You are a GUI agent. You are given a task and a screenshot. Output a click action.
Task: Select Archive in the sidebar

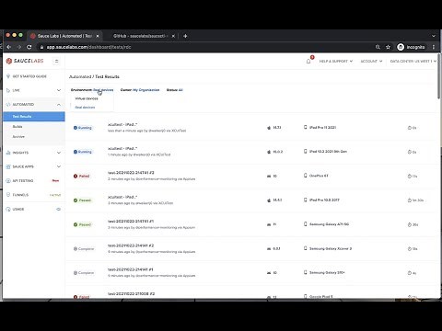[x=18, y=137]
